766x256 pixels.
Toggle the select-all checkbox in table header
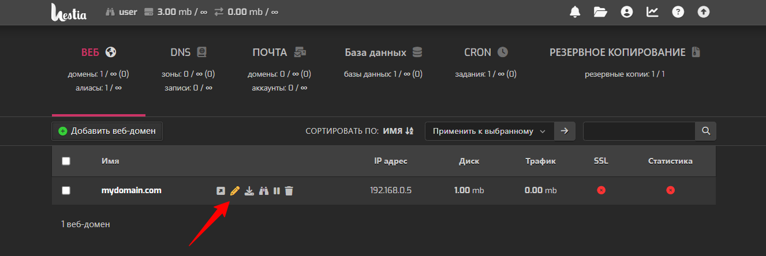(66, 161)
